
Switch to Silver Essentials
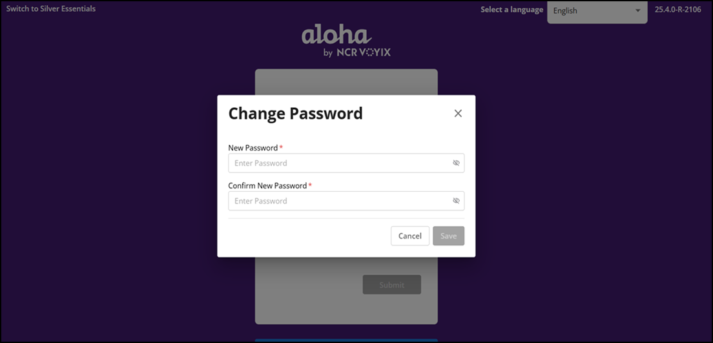51,8
